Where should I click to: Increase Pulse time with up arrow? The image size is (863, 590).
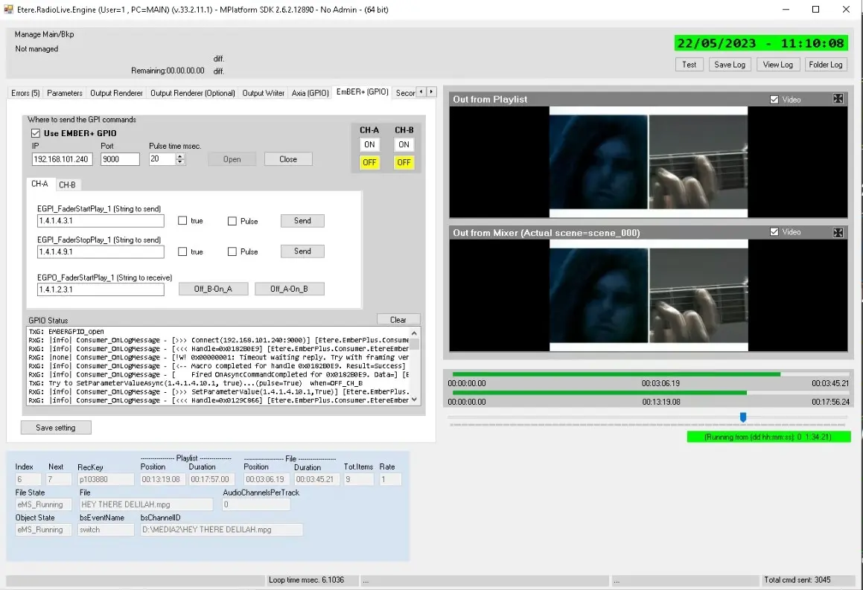click(x=179, y=156)
